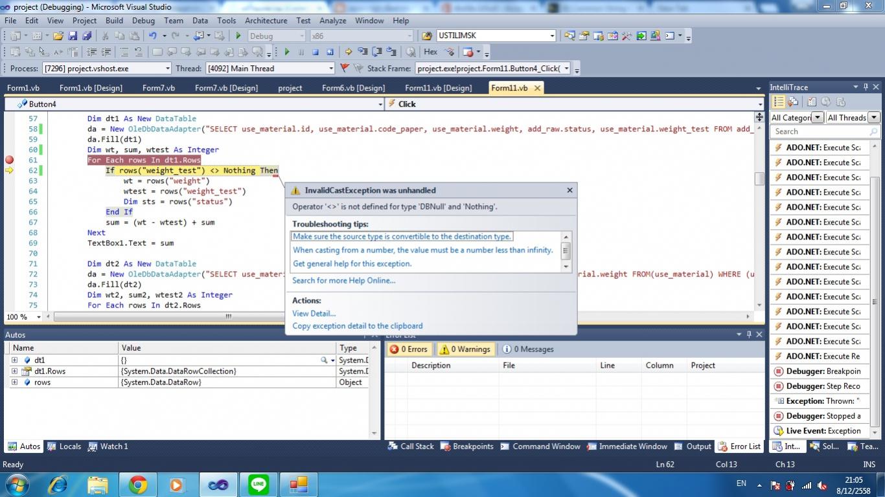
Task: Start Debugging green arrow in Standard toolbar
Action: pyautogui.click(x=238, y=36)
